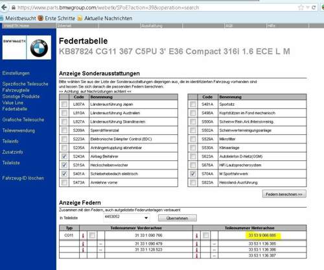Viewport: 324px width, 270px height.
Task: Click highlighted part number 33 53 9 066 885
Action: pyautogui.click(x=262, y=236)
